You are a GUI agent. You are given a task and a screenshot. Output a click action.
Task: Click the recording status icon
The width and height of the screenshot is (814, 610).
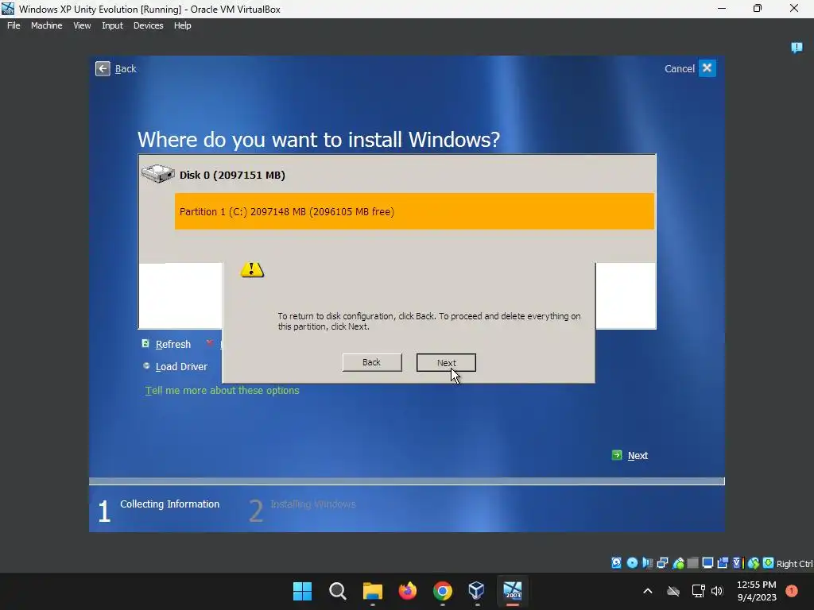723,563
